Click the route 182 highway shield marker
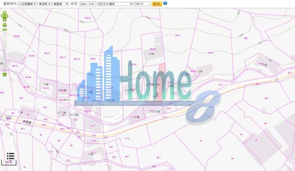Image resolution: width=295 pixels, height=171 pixels. 9,118
